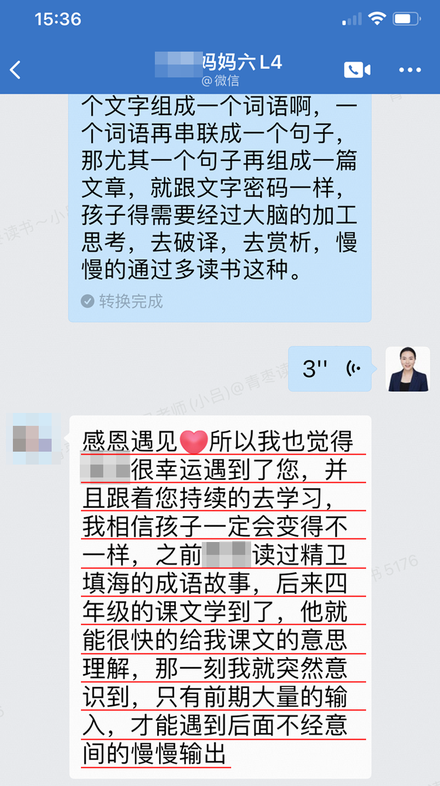The image size is (440, 786).
Task: Tap the Wi-Fi icon in status bar
Action: click(x=377, y=19)
